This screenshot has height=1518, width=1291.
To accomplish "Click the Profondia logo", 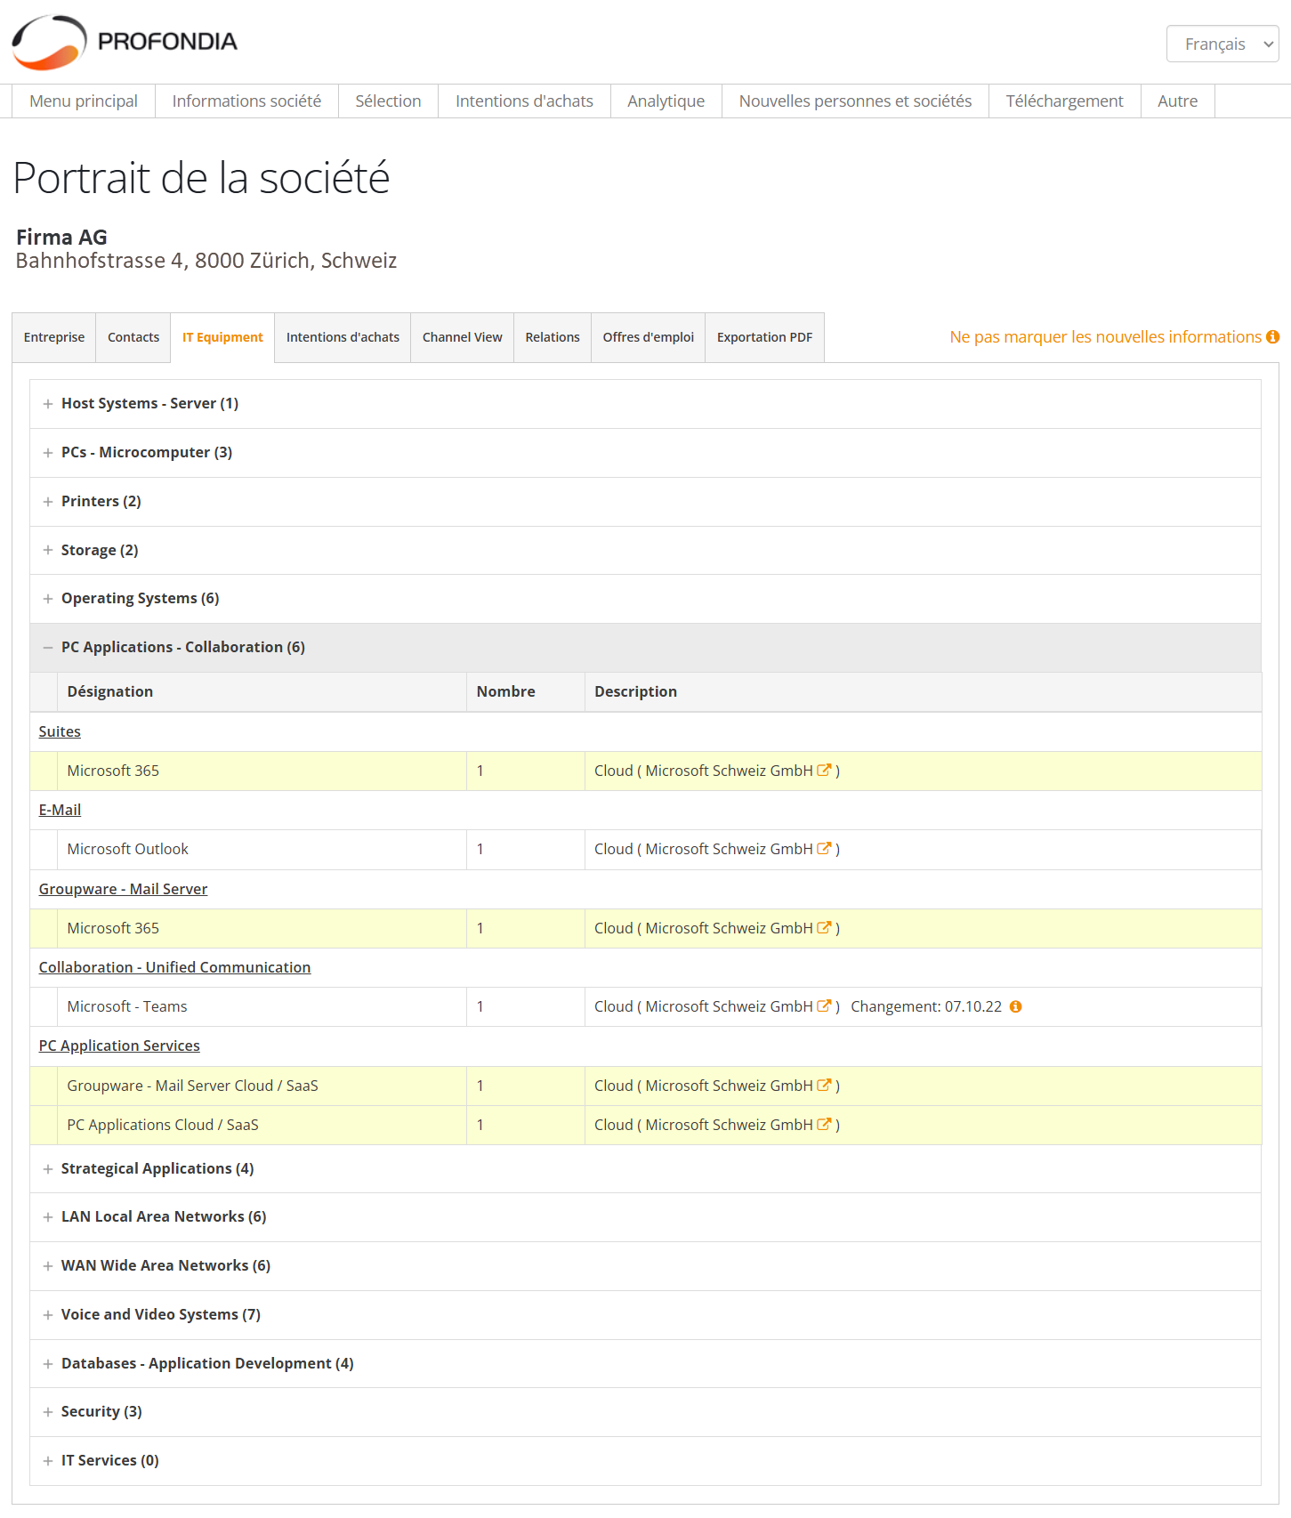I will pyautogui.click(x=125, y=42).
